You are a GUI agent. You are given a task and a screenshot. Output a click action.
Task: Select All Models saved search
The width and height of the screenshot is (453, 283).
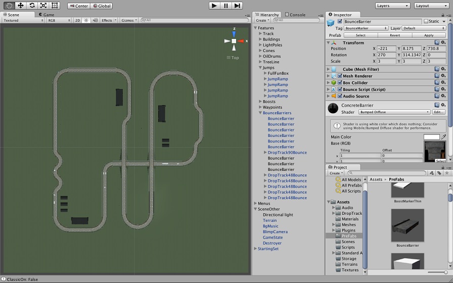pyautogui.click(x=348, y=179)
